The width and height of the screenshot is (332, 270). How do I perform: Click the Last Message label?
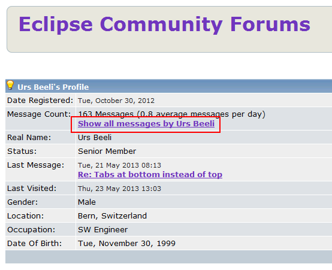click(35, 165)
